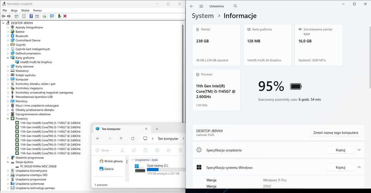The image size is (371, 193).
Task: Open the Nowy dropdown in Explorer
Action: click(x=104, y=150)
